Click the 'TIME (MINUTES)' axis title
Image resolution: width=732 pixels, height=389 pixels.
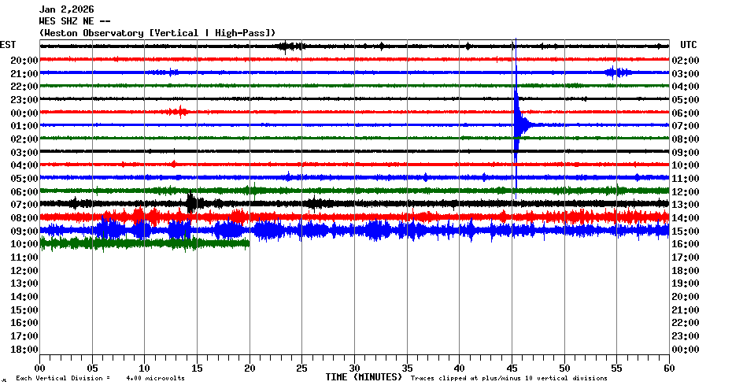tap(364, 377)
